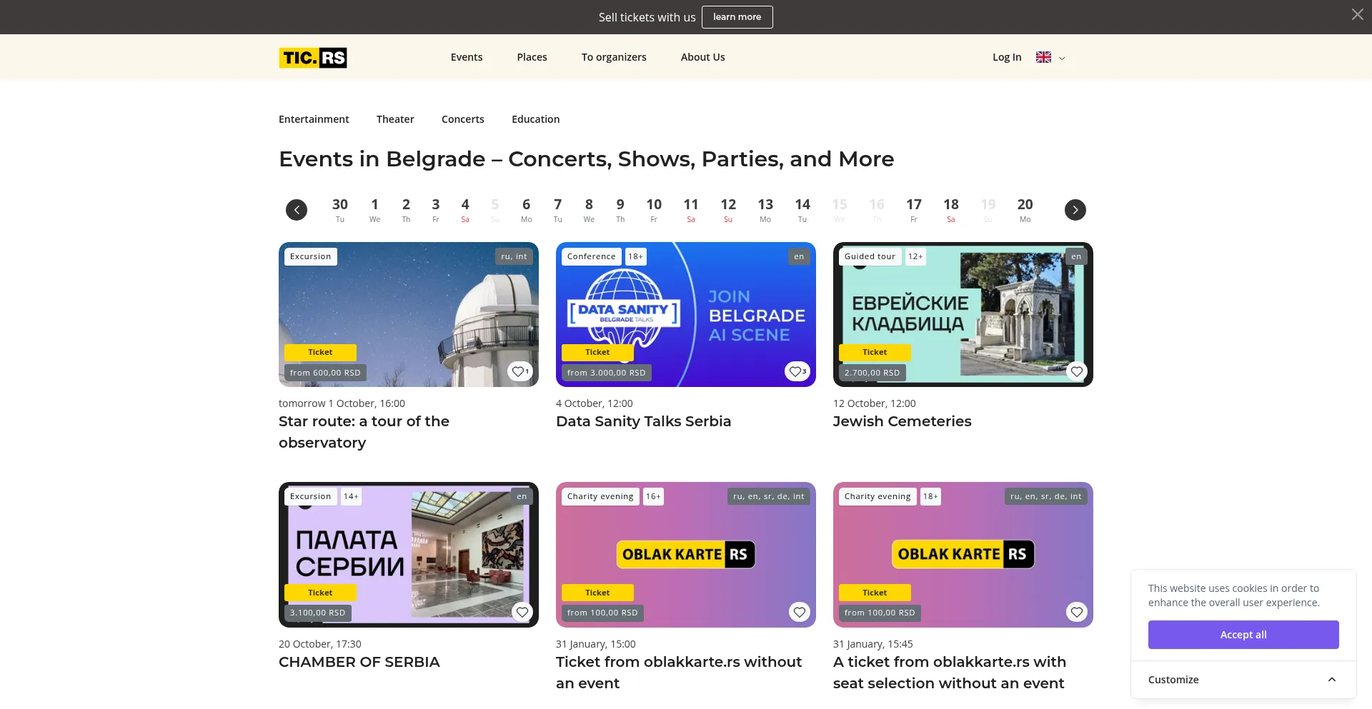This screenshot has width=1372, height=709.
Task: Select date 12 Sunday
Action: click(x=728, y=210)
